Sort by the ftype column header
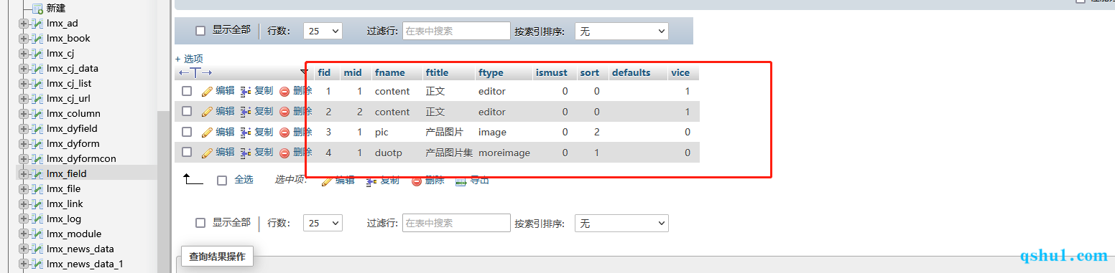The height and width of the screenshot is (273, 1115). [491, 72]
